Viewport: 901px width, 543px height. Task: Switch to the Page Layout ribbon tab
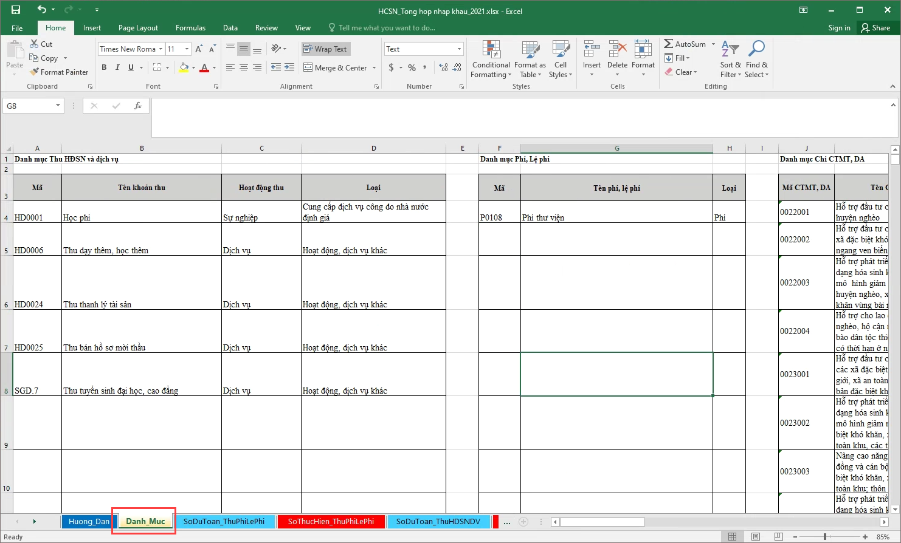(x=138, y=28)
